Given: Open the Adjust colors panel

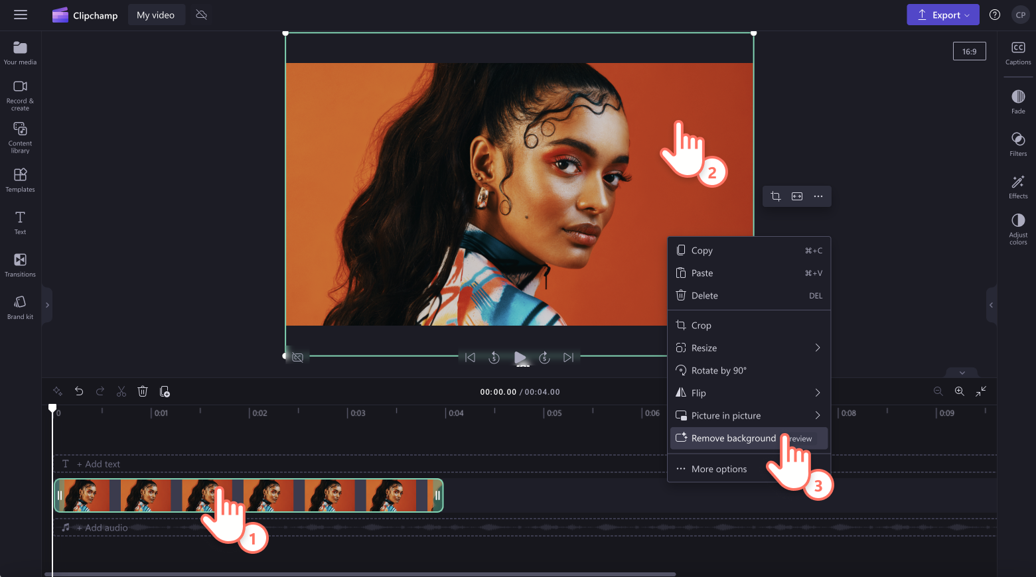Looking at the screenshot, I should click(1018, 229).
